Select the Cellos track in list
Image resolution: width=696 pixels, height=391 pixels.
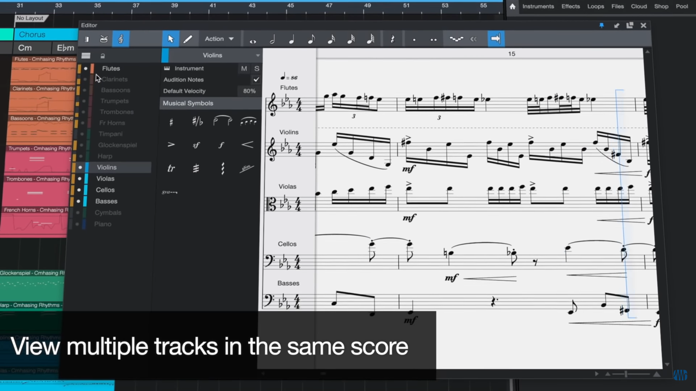click(x=105, y=190)
